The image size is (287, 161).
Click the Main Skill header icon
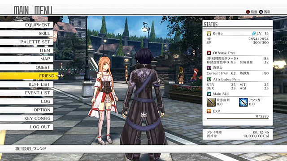209,94
